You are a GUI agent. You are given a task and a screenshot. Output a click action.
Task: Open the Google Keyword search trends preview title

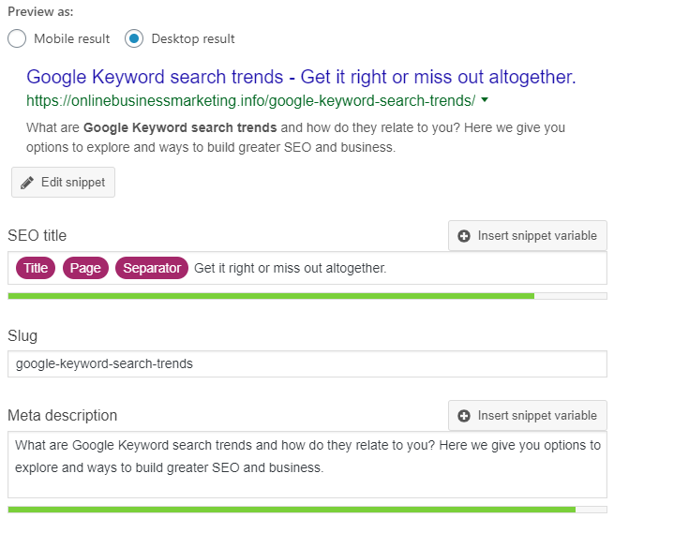301,78
